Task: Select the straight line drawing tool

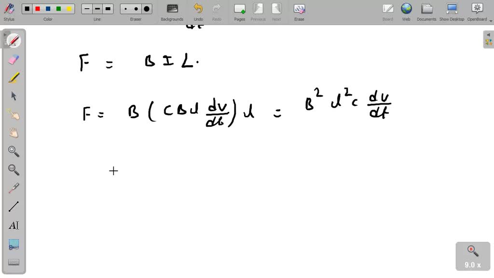Action: pyautogui.click(x=13, y=207)
